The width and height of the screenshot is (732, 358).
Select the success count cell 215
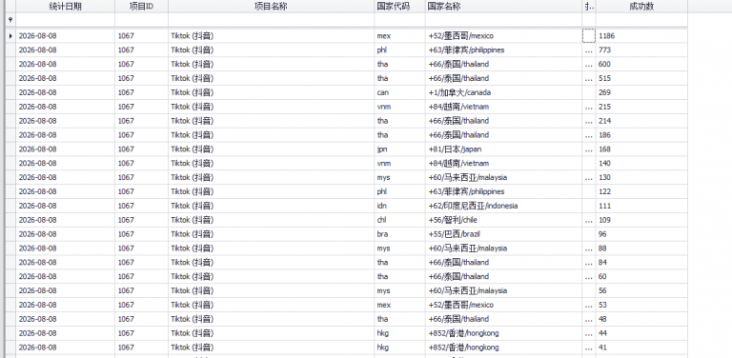[641, 107]
